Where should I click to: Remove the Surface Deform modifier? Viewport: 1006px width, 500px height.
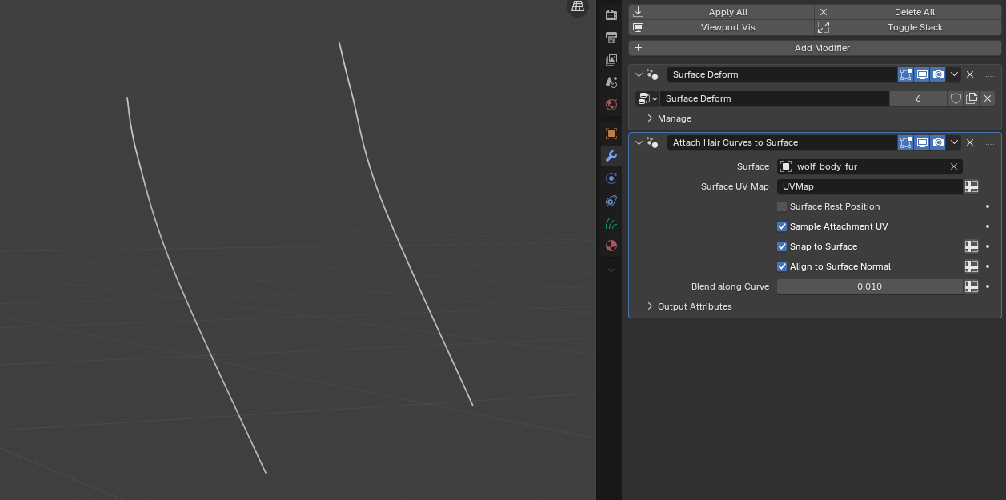click(x=970, y=74)
